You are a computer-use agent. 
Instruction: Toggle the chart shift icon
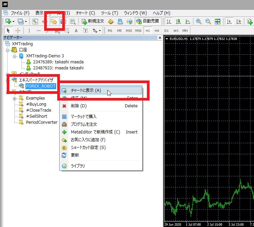click(x=239, y=21)
